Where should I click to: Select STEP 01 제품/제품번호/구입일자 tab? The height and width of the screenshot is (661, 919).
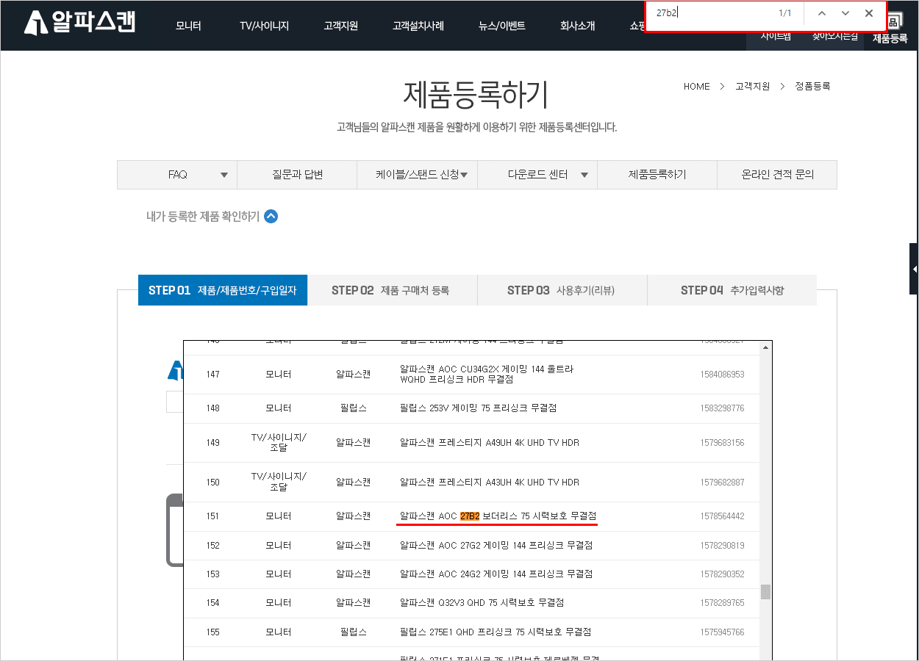coord(223,290)
